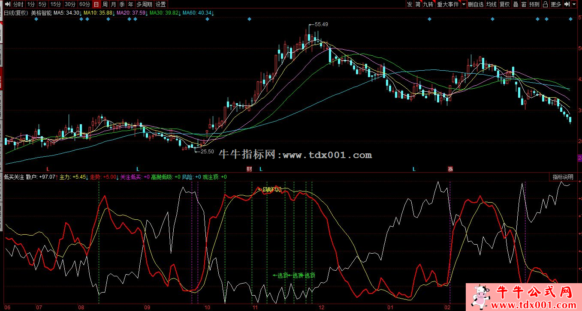Toggle 九转 indicator overlay
The image size is (582, 311).
[428, 4]
